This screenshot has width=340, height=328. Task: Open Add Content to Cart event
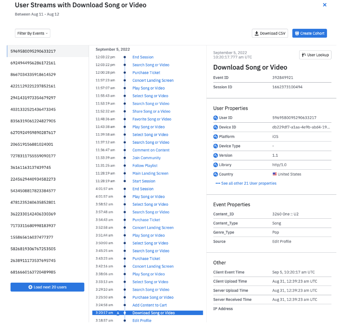(x=149, y=305)
